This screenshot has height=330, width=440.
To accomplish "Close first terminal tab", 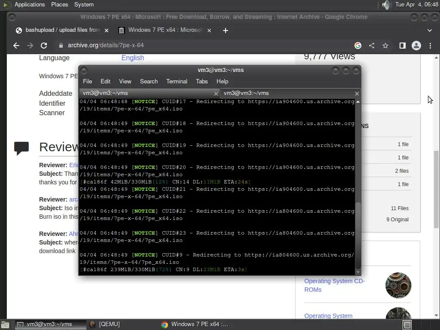I will click(x=216, y=93).
